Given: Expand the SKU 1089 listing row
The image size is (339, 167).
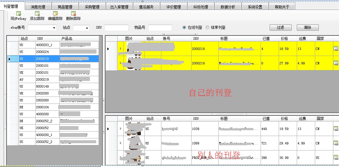Looking at the screenshot, I should click(121, 143).
